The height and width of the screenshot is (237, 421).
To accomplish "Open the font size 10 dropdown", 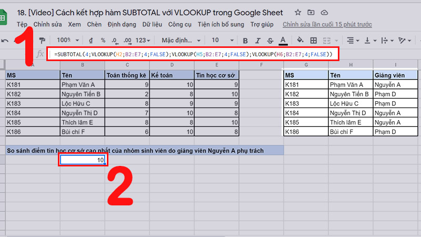I will point(222,40).
